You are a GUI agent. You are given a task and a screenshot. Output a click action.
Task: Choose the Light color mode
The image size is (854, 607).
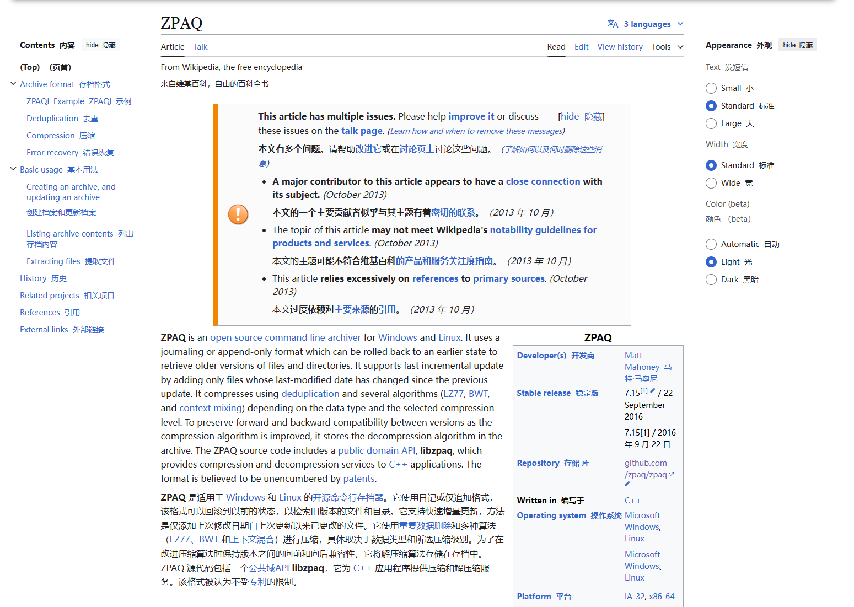point(711,262)
